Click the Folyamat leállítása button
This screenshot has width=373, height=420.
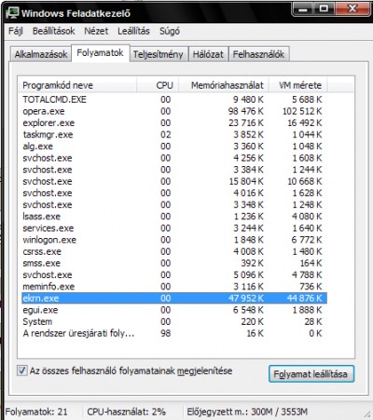[x=311, y=373]
